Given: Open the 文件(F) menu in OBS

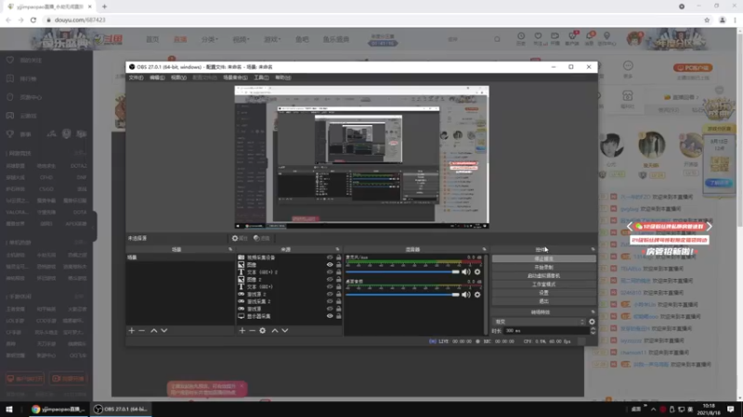Looking at the screenshot, I should pos(136,78).
